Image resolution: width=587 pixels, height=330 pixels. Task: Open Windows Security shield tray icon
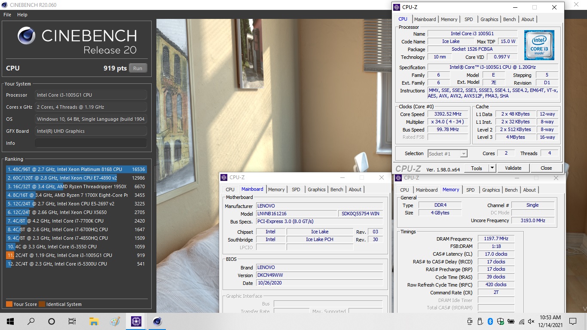click(x=501, y=321)
